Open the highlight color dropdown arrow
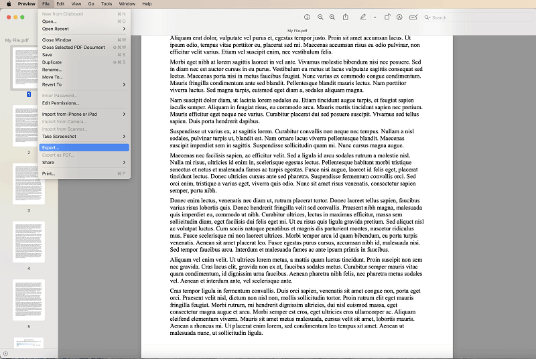This screenshot has width=536, height=359. (375, 17)
